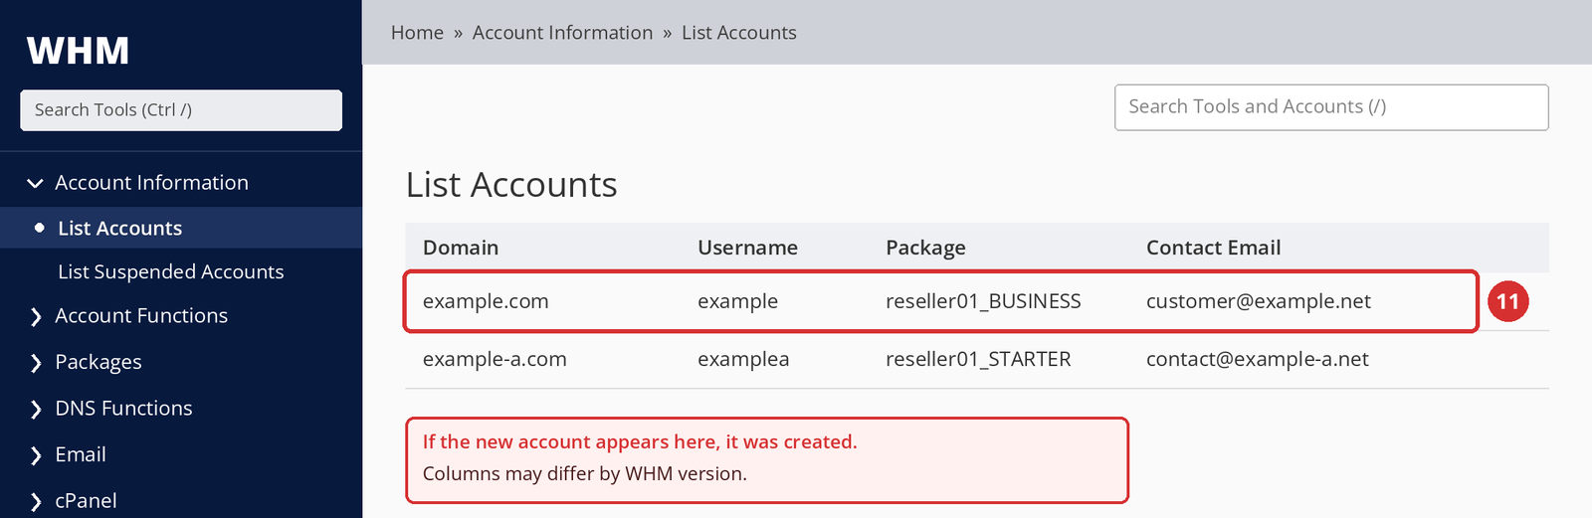This screenshot has width=1592, height=518.
Task: Open List Suspended Accounts
Action: [x=170, y=272]
